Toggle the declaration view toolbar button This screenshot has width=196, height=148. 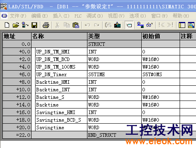click(129, 25)
